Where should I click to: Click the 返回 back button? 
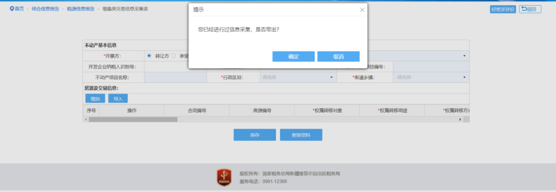530,9
